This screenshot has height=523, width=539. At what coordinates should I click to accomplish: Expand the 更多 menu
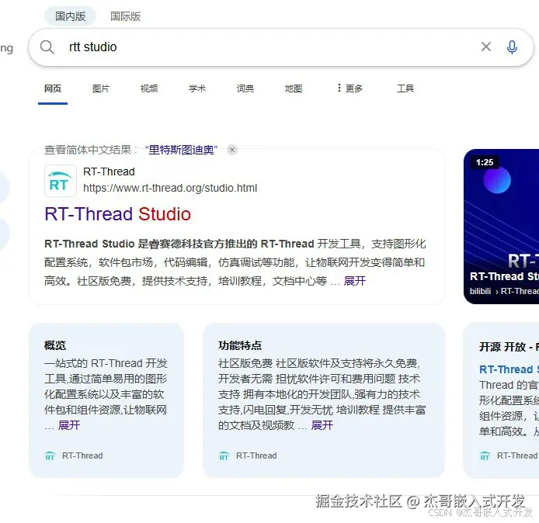(349, 88)
